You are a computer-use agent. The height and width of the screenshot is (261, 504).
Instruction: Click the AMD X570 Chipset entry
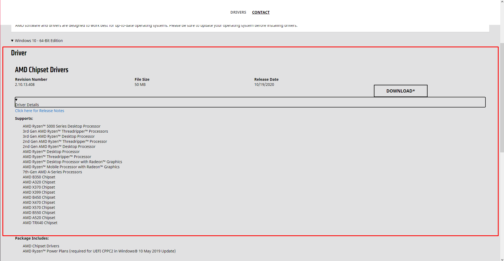click(x=39, y=208)
